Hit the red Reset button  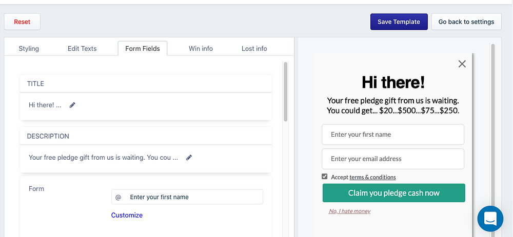coord(22,21)
